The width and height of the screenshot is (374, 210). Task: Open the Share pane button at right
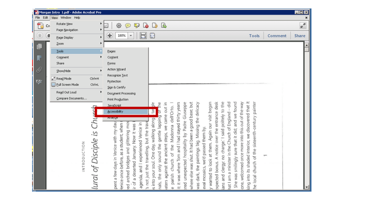click(300, 36)
